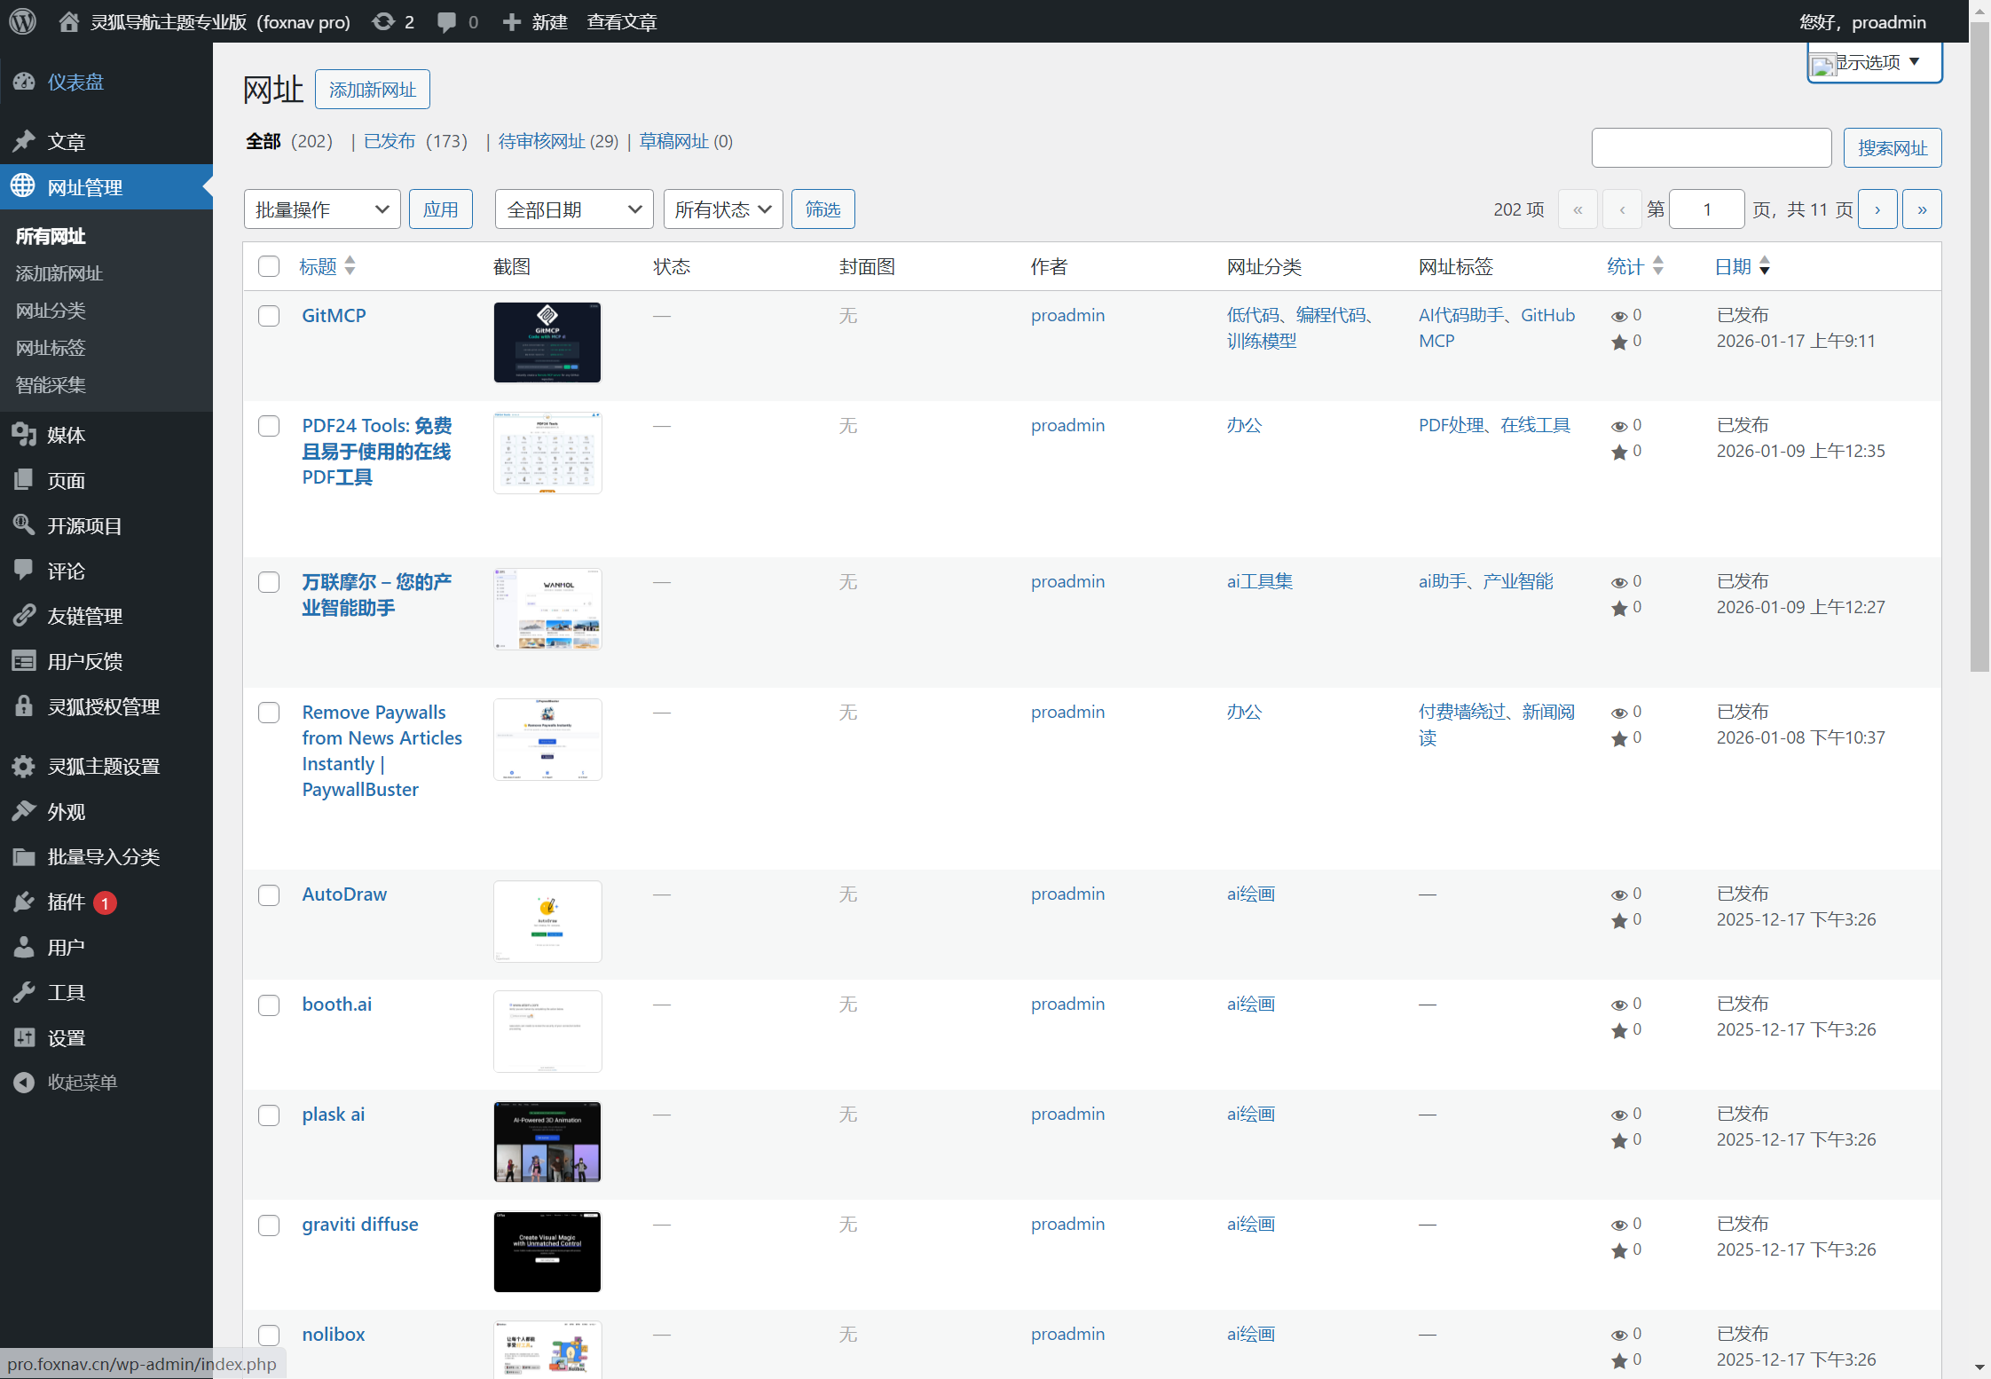
Task: Expand the 全部日期 date filter dropdown
Action: 573,209
